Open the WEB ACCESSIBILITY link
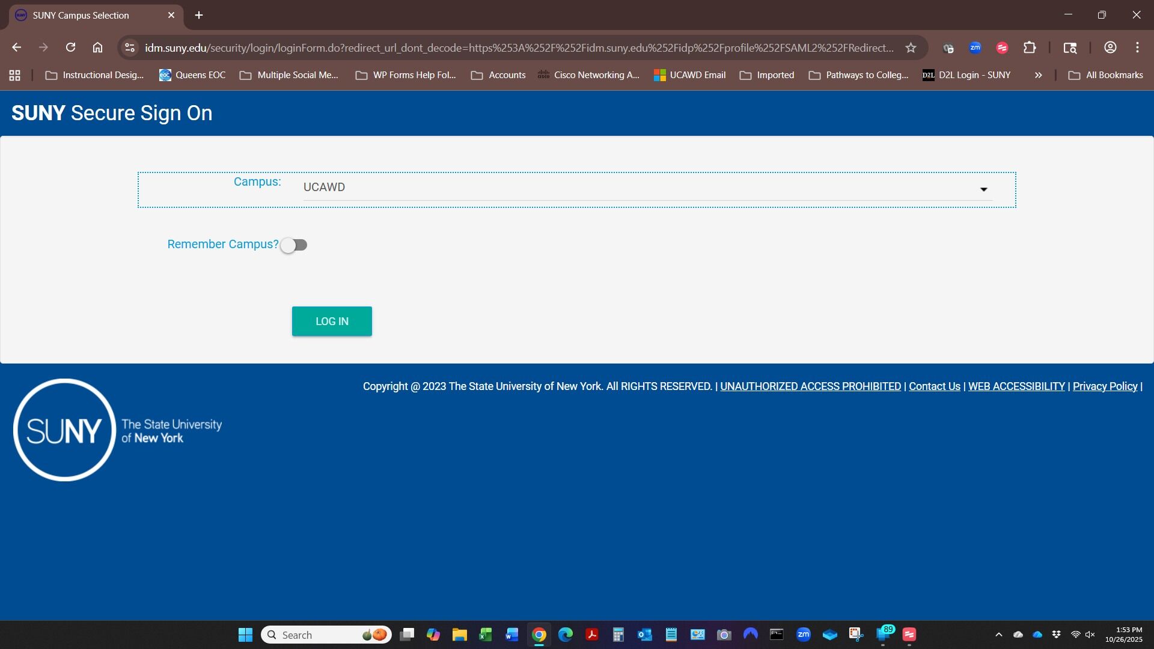Image resolution: width=1154 pixels, height=649 pixels. click(1016, 386)
